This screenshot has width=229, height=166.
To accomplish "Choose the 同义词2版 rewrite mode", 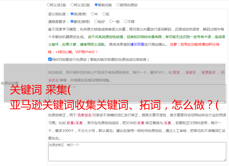I will click(72, 5).
